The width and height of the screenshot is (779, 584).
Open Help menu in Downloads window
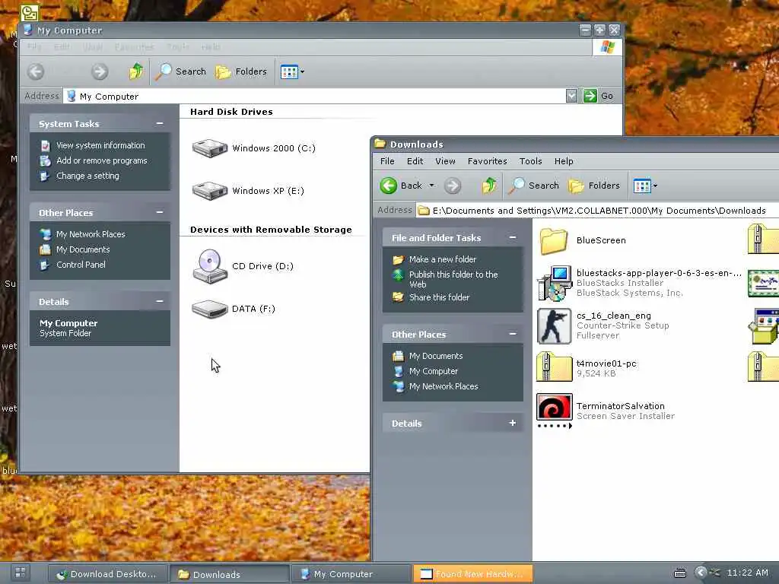coord(564,161)
